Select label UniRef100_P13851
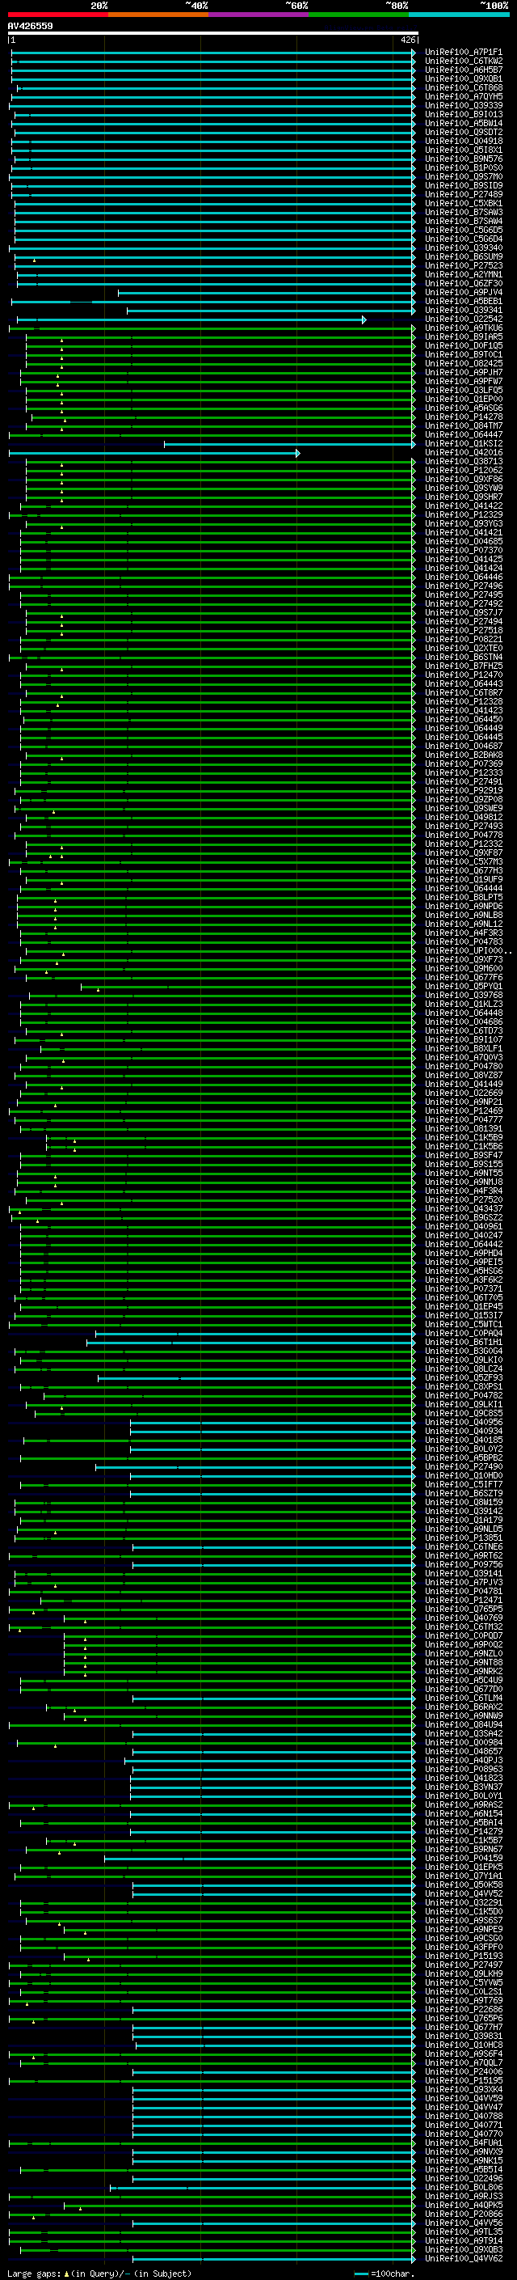Image resolution: width=517 pixels, height=2280 pixels. (x=464, y=1538)
